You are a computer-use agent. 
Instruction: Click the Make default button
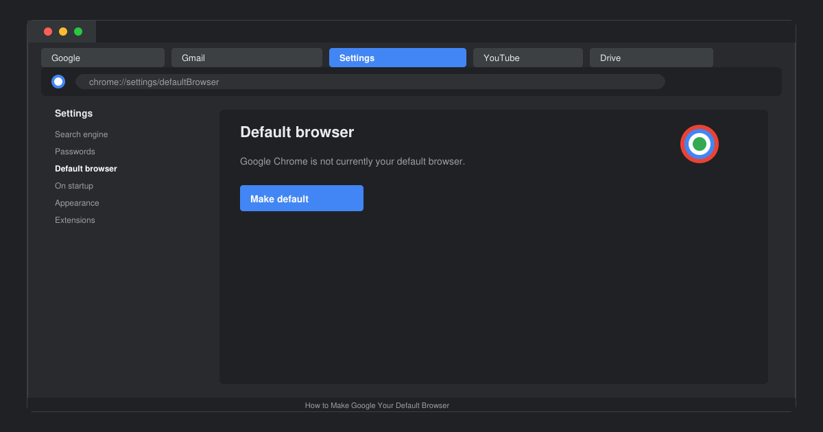pyautogui.click(x=302, y=198)
